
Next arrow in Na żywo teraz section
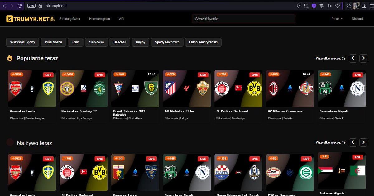(363, 142)
